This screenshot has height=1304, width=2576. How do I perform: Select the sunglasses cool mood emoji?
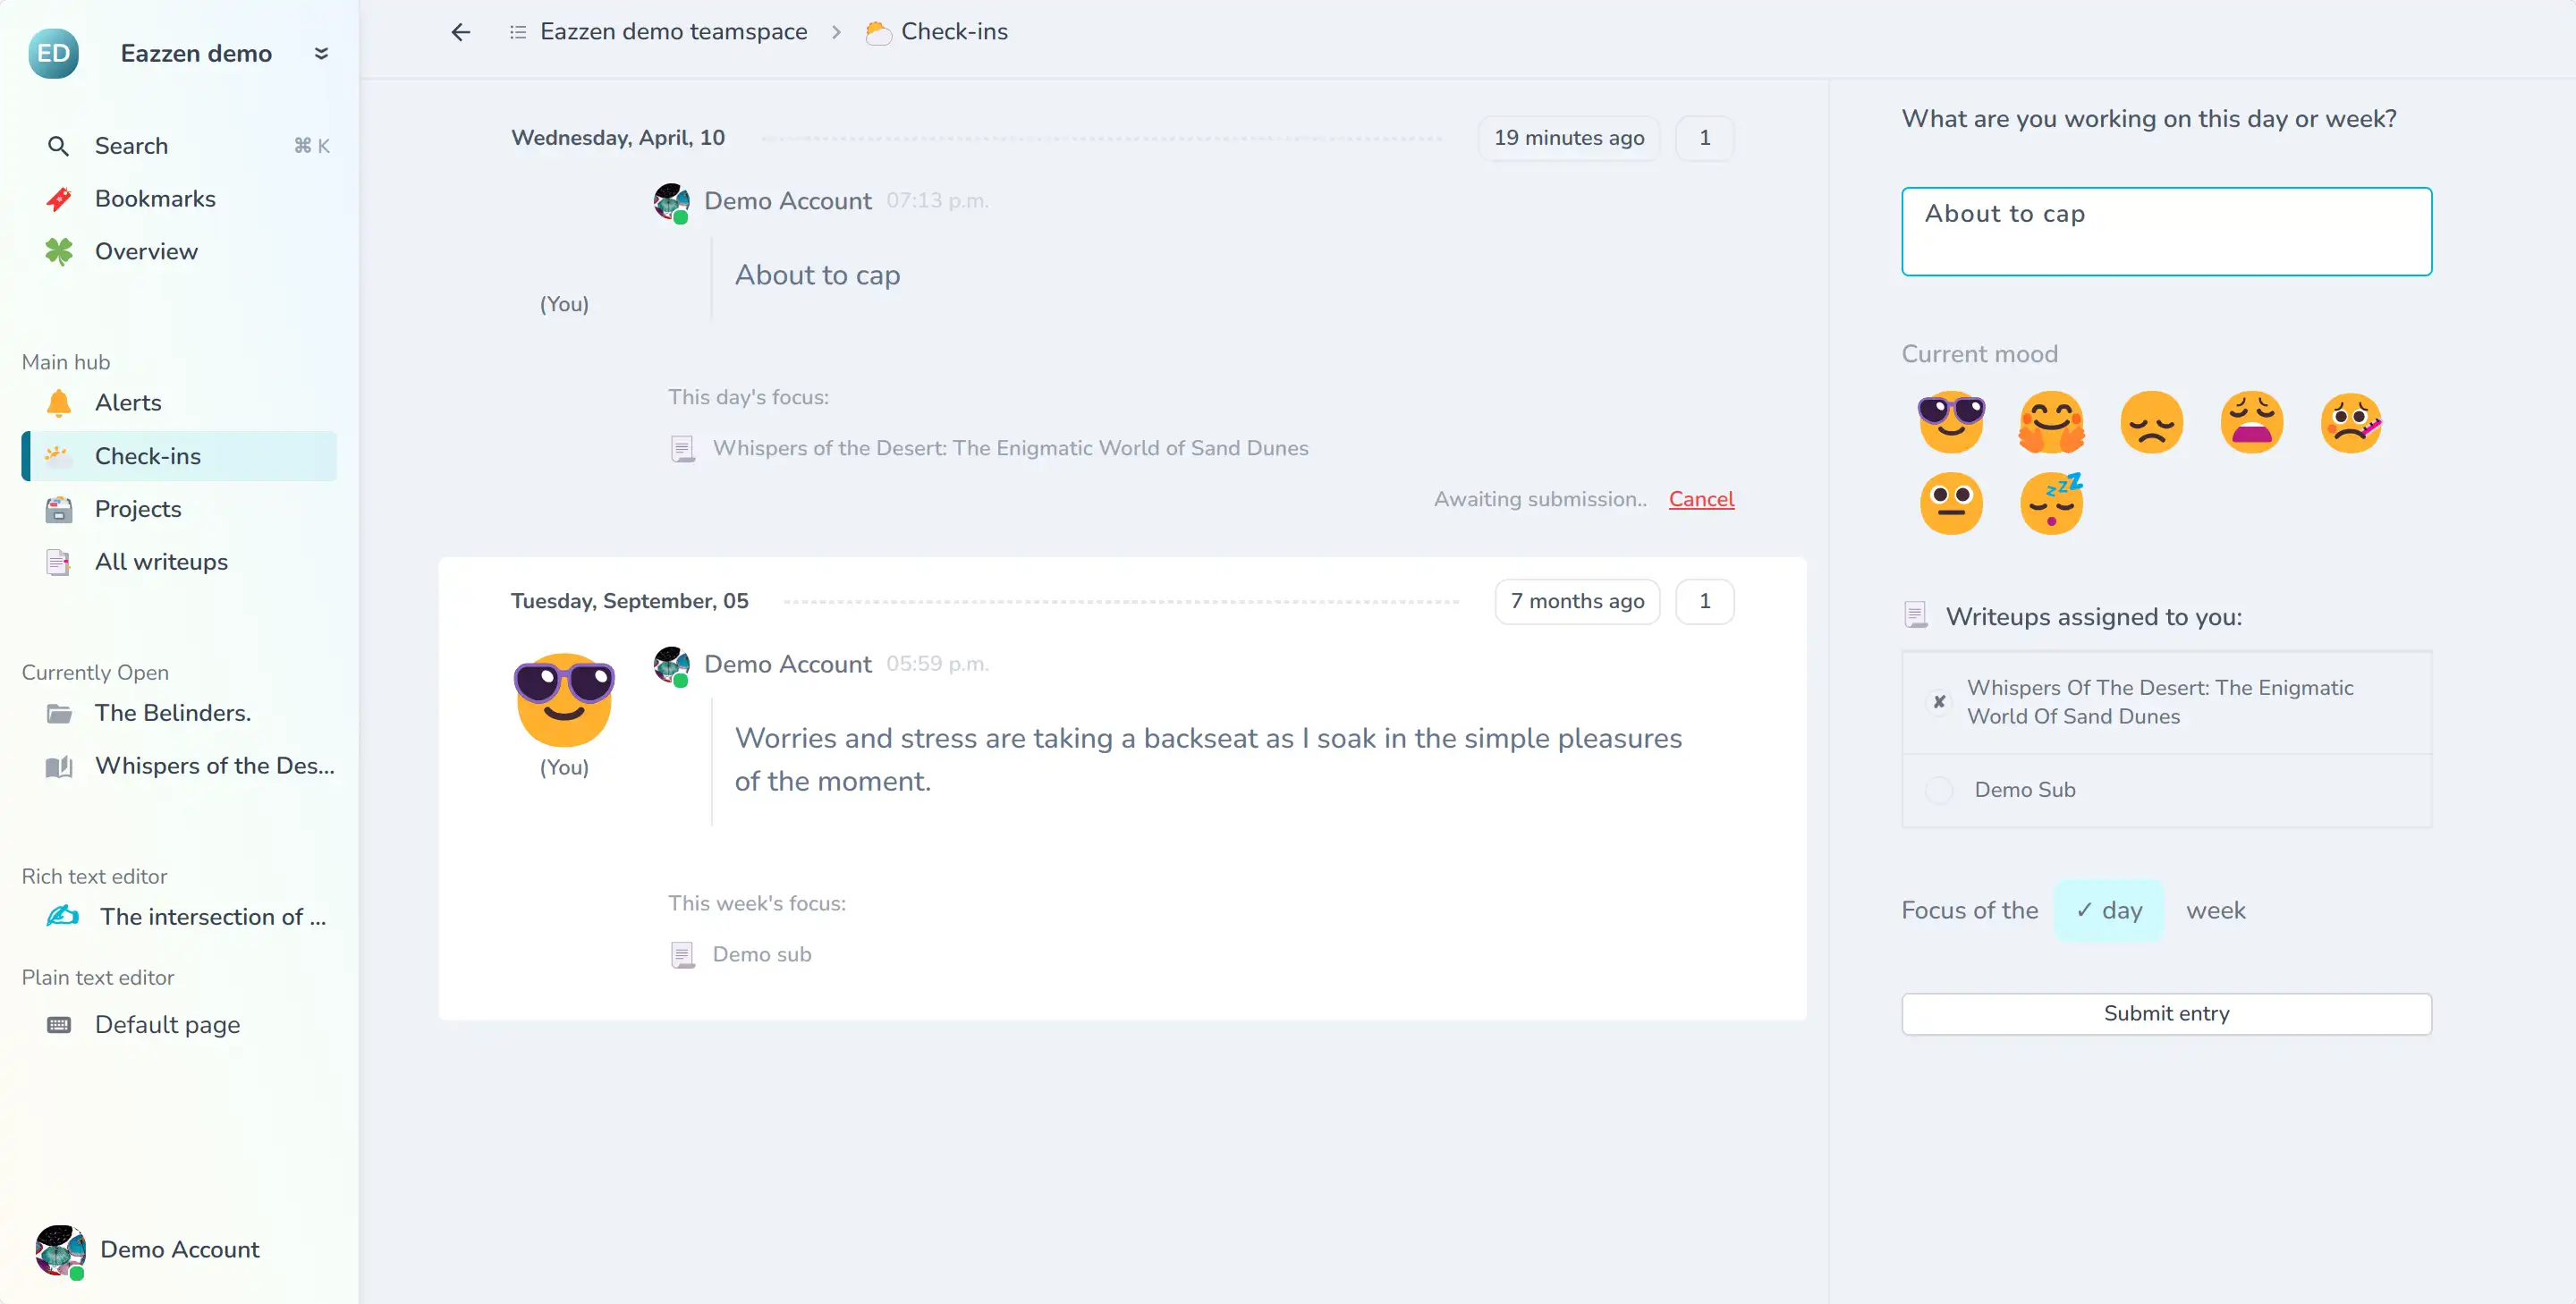[1950, 421]
